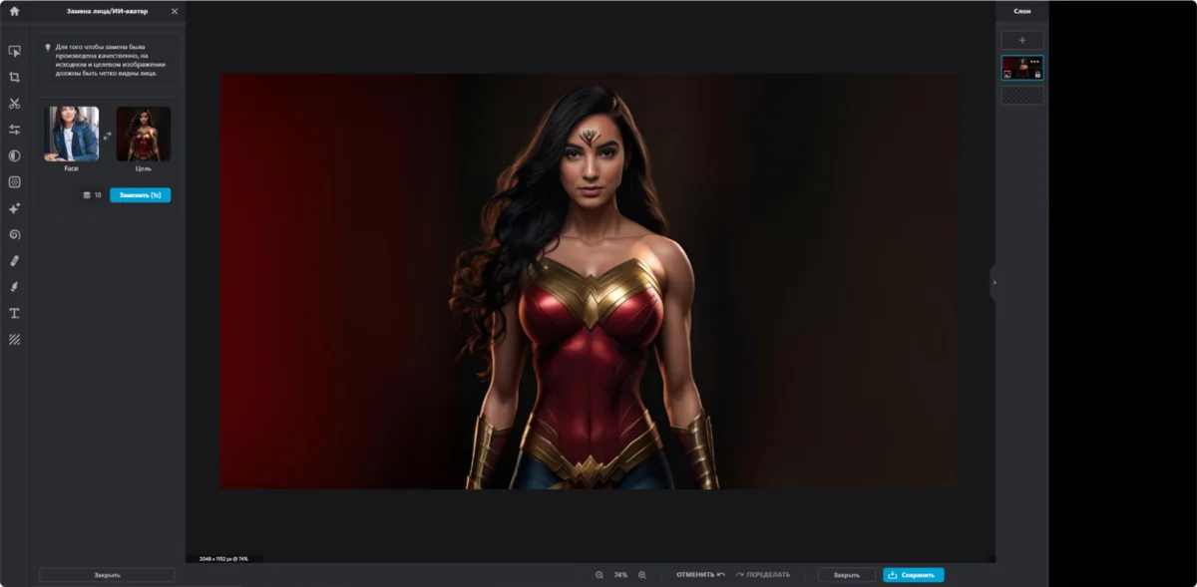This screenshot has height=587, width=1197.
Task: Select the Text tool
Action: [14, 313]
